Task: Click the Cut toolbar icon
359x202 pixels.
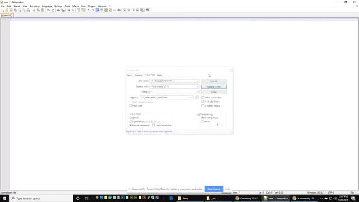Action: coord(34,10)
